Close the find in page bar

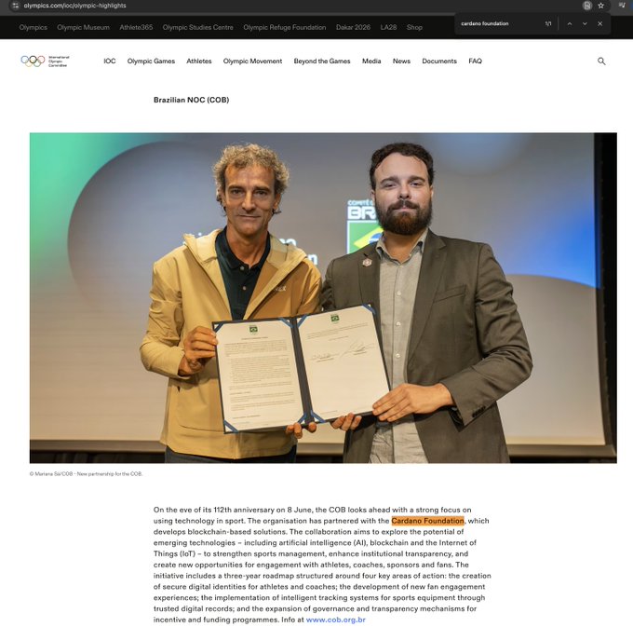click(x=599, y=24)
